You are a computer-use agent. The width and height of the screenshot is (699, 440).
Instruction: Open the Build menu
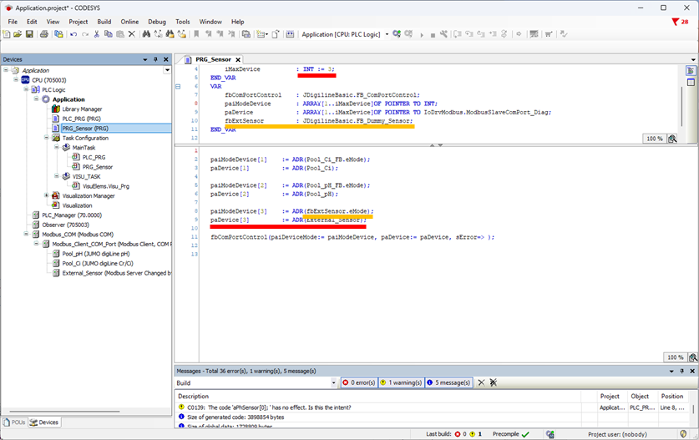[104, 22]
